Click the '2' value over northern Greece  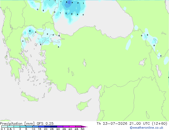click(30, 31)
